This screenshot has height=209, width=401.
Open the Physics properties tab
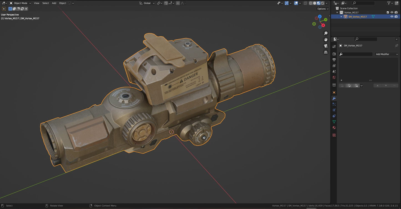334,110
